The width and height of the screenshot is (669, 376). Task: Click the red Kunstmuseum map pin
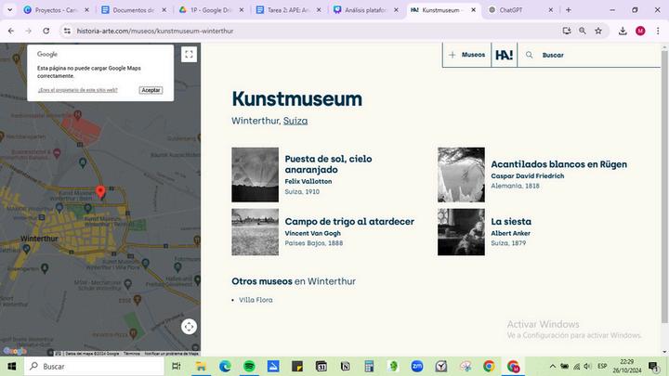100,192
